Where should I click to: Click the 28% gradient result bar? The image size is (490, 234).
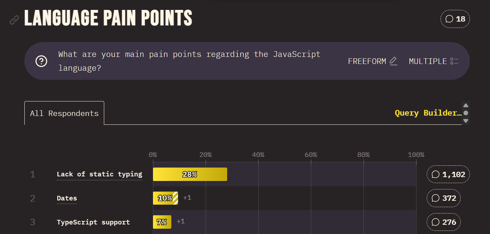pos(190,174)
